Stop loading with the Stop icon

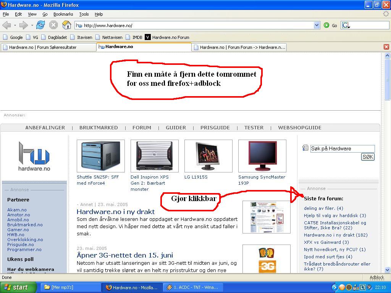click(53, 25)
